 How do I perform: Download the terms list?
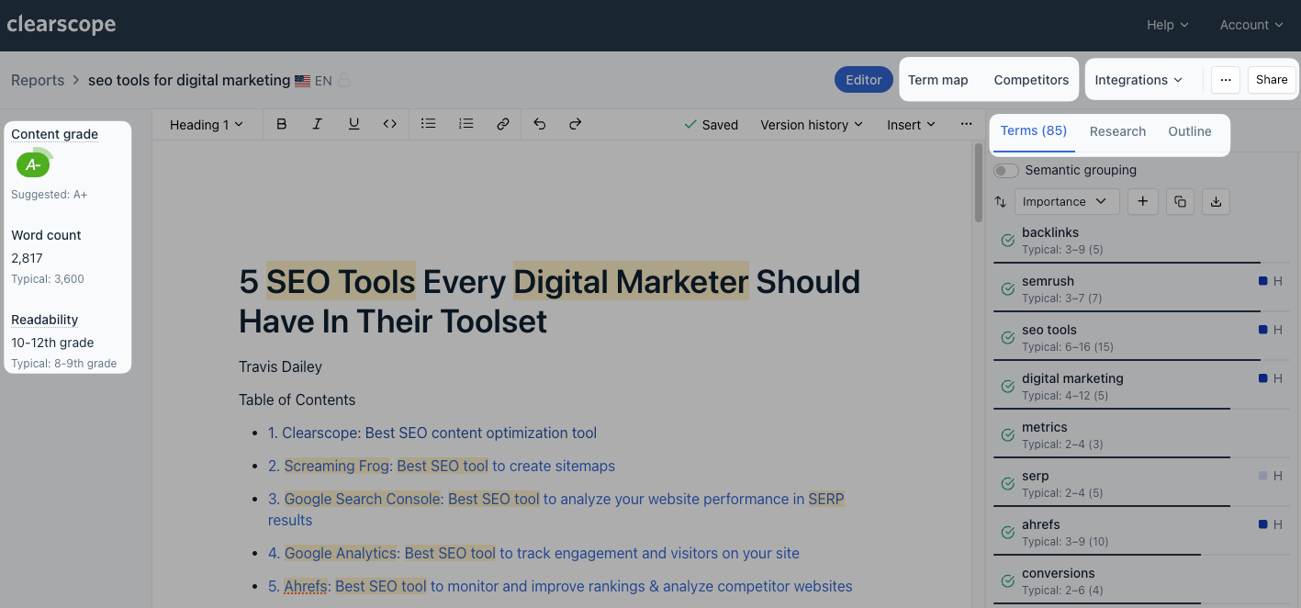click(1216, 202)
